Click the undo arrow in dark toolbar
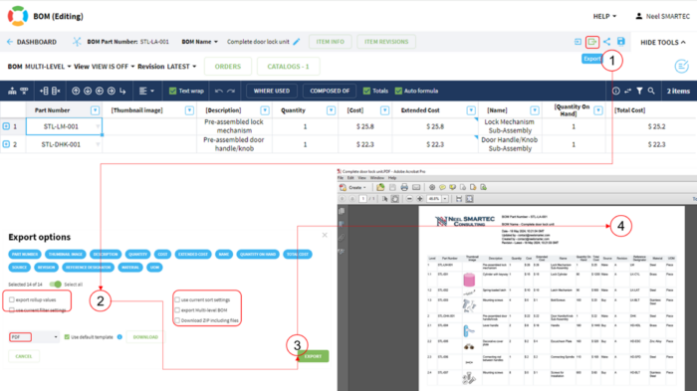 coord(219,92)
